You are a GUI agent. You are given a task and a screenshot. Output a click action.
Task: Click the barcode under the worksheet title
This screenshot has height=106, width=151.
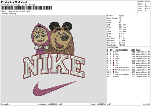click(27, 8)
